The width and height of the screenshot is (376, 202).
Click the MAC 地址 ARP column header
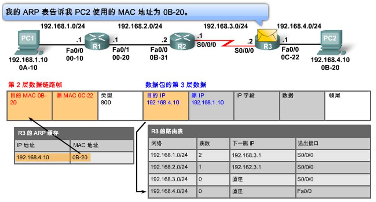pyautogui.click(x=86, y=145)
